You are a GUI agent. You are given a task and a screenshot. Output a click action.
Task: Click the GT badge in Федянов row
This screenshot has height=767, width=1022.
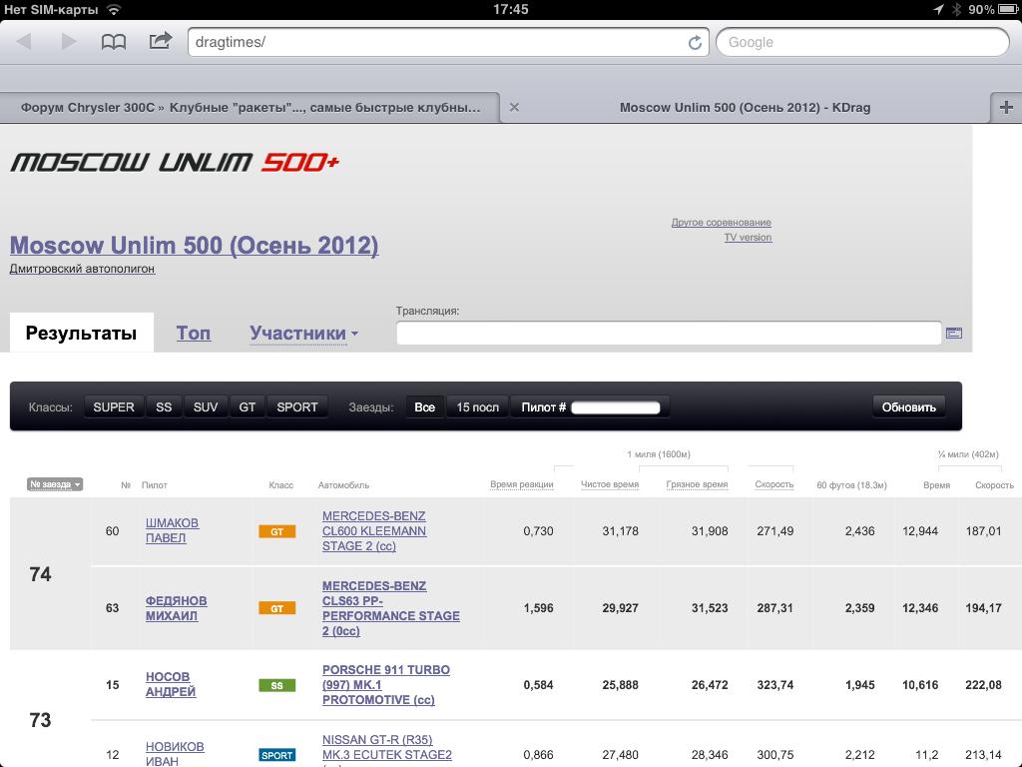click(x=277, y=608)
